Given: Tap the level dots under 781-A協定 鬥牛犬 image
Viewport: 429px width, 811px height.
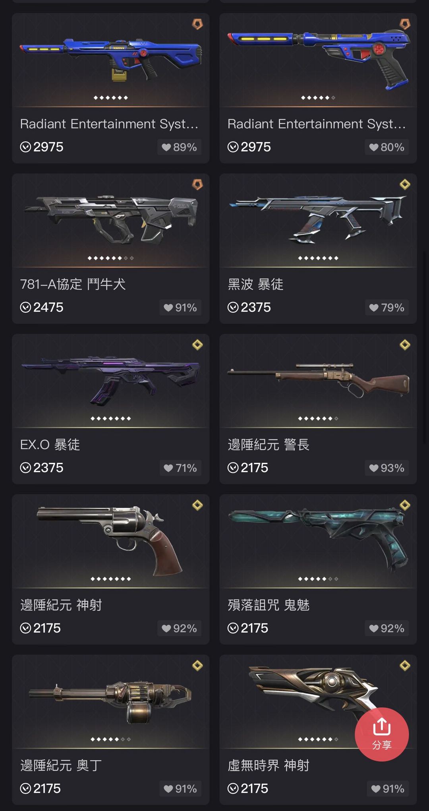Looking at the screenshot, I should point(111,258).
